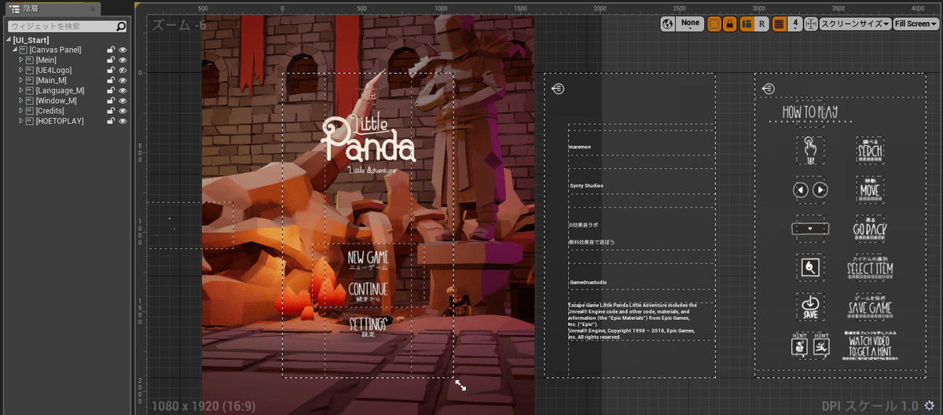Select Language_M in the hierarchy
Screen dimensions: 943x415
pos(60,90)
